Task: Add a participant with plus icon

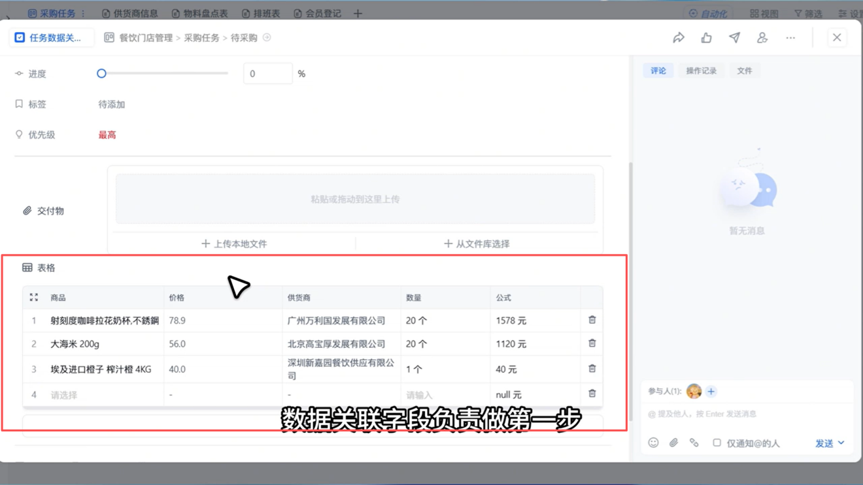Action: (x=711, y=392)
